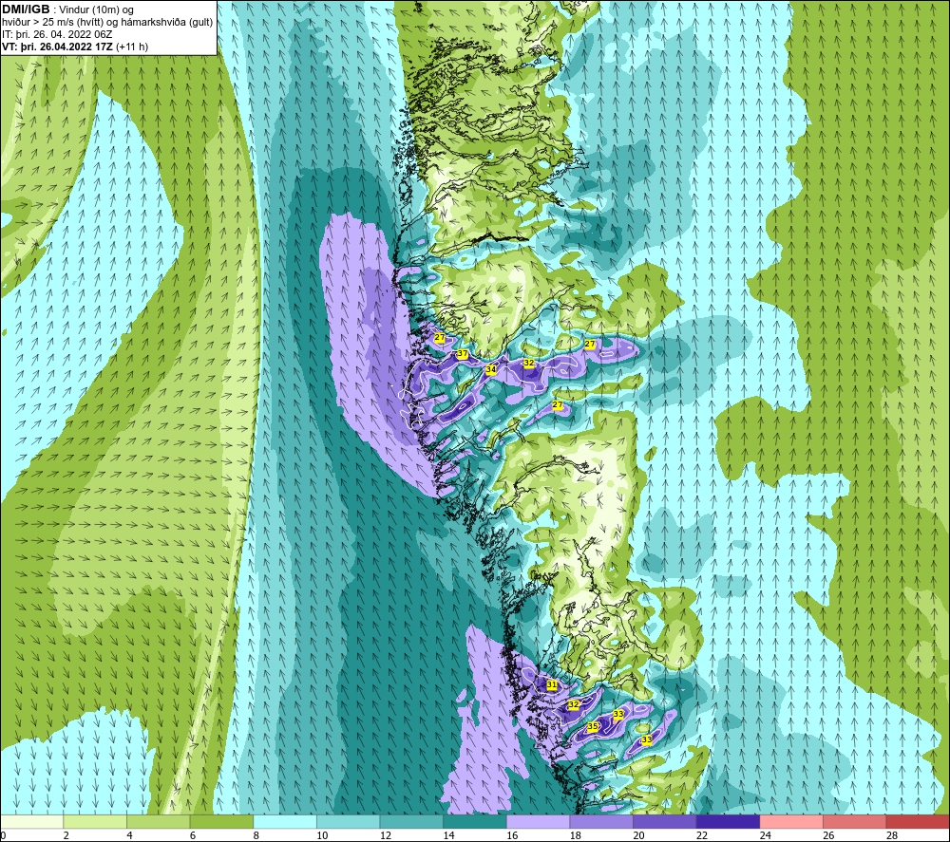Select the legend scale number 4
950x842 pixels.
click(x=129, y=835)
